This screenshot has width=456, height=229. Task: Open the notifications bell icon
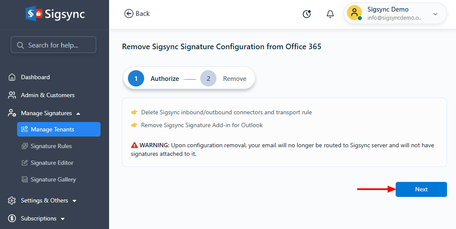pos(330,14)
